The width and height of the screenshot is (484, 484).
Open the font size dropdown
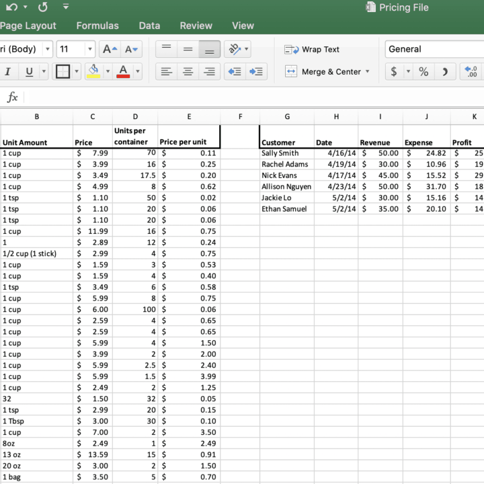click(x=89, y=49)
